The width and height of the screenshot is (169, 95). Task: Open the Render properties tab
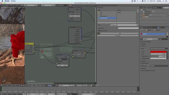coord(144,27)
